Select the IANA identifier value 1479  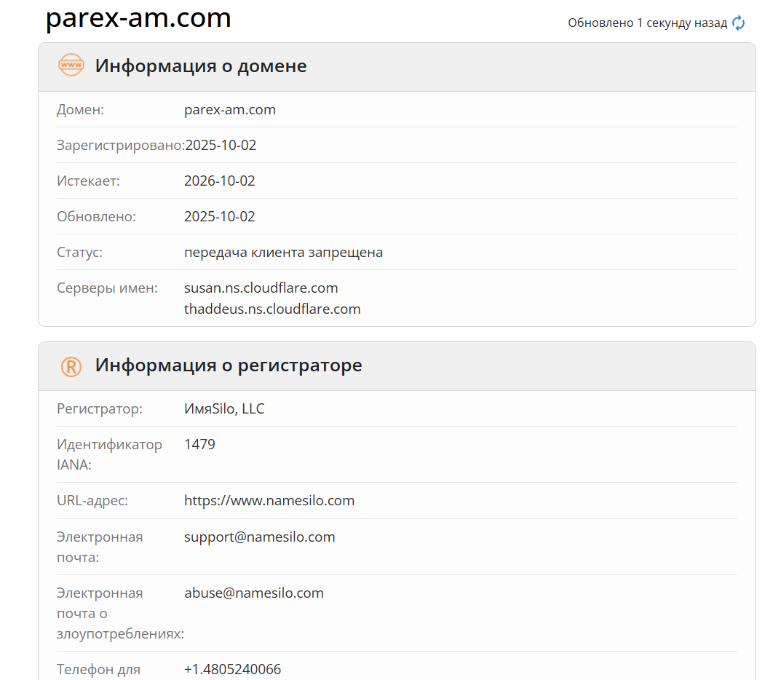(x=200, y=444)
